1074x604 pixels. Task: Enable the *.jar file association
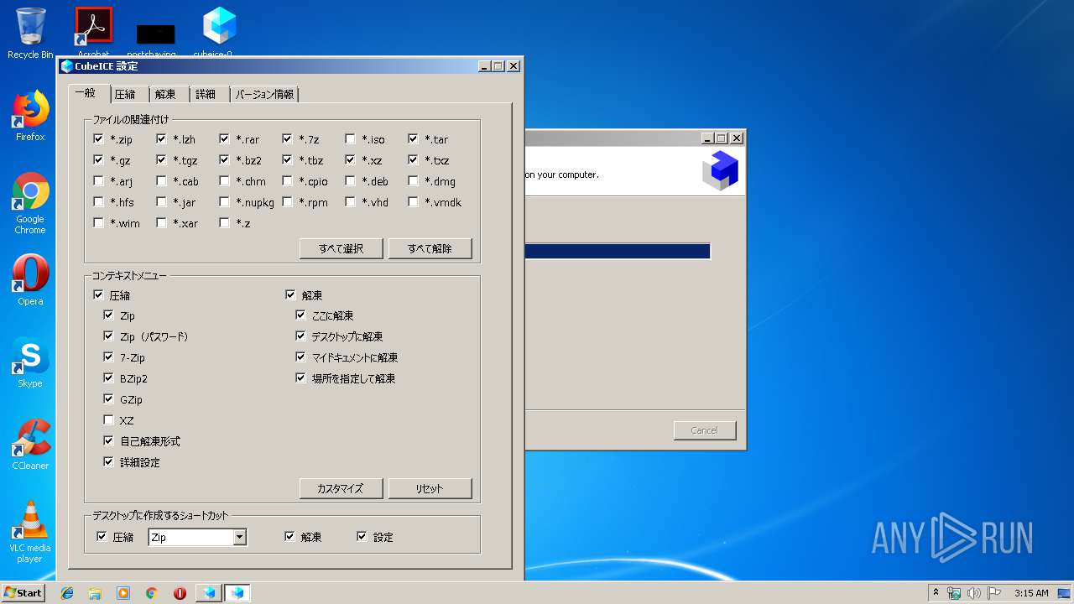162,202
